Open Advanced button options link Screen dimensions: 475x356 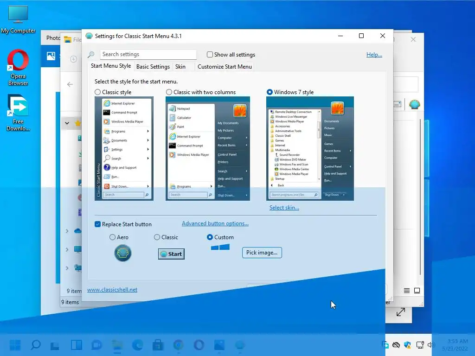coord(215,223)
